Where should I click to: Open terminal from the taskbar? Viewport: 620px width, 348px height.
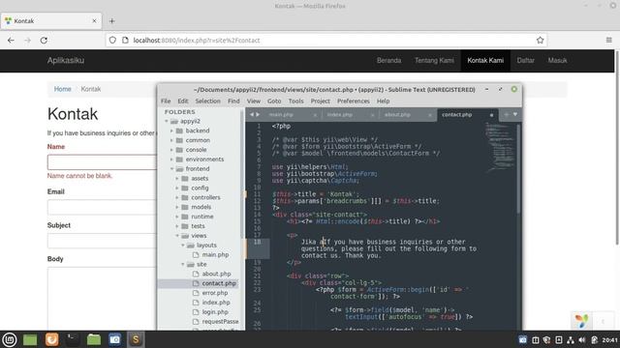point(73,339)
